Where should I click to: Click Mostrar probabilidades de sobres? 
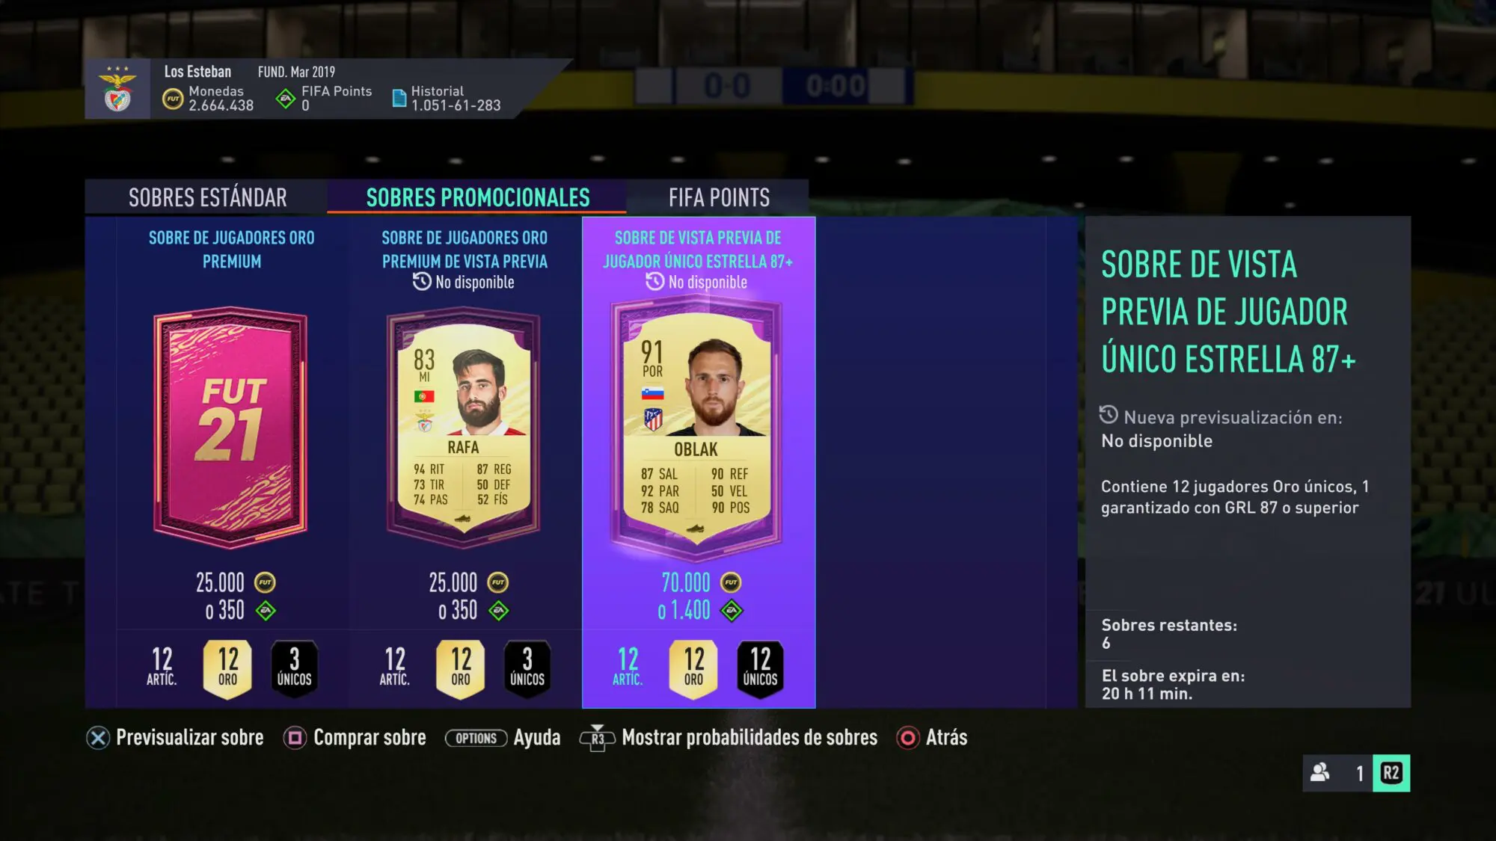pos(749,738)
